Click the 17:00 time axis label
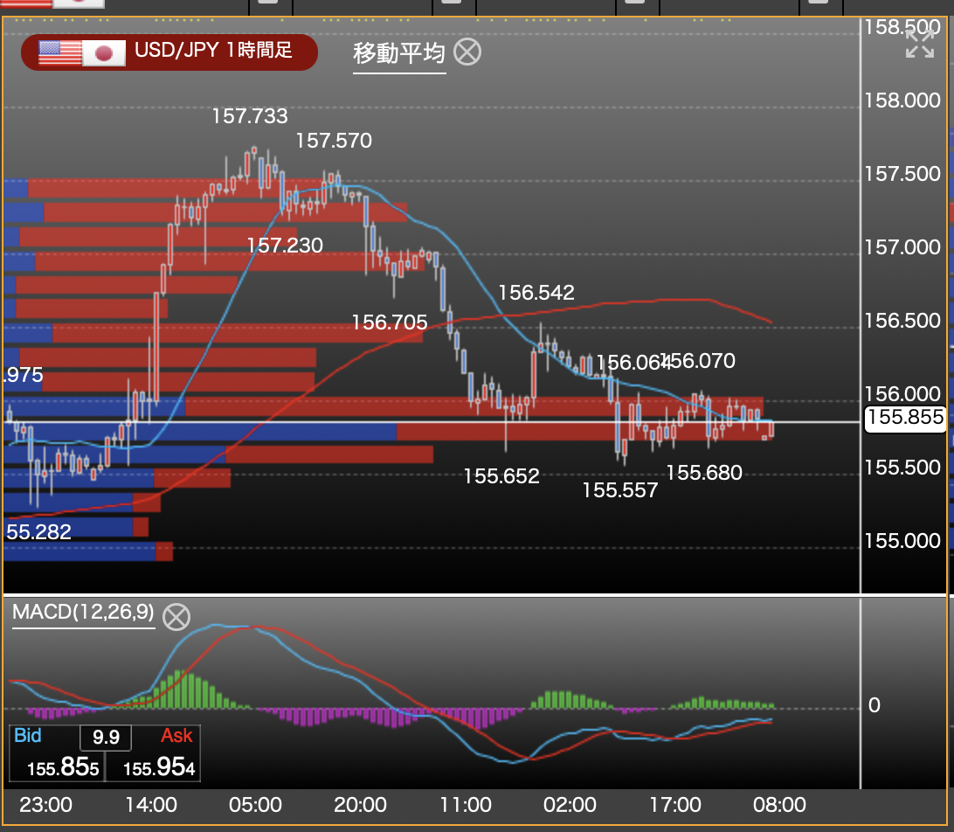This screenshot has height=832, width=954. 675,804
